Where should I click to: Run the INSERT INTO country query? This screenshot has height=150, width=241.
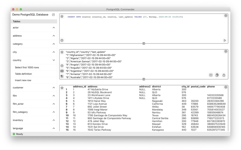tap(225, 40)
